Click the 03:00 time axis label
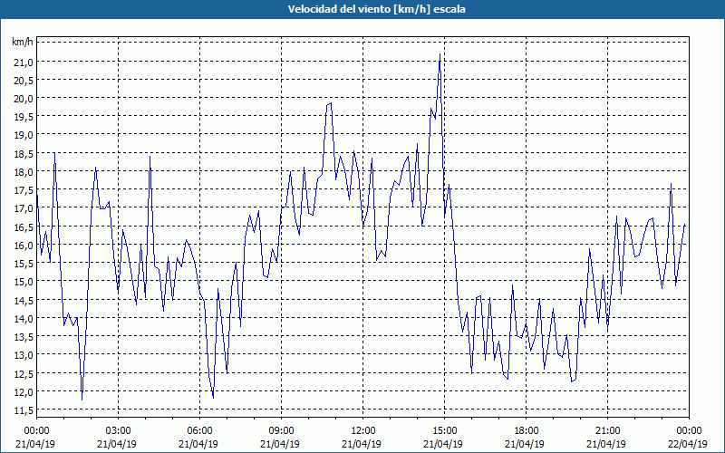The image size is (725, 453). 118,431
